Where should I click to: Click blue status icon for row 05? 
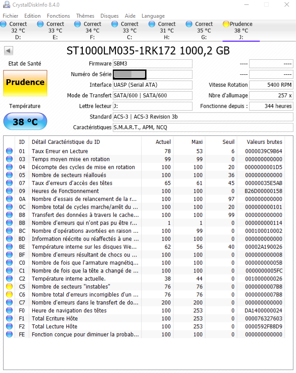pos(9,175)
